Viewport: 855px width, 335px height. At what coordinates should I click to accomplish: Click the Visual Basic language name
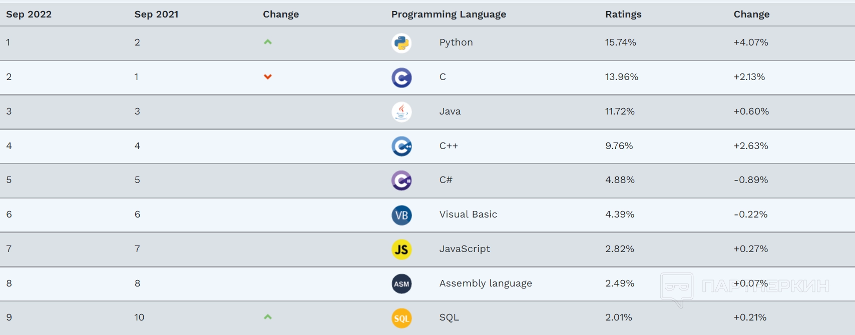[468, 214]
